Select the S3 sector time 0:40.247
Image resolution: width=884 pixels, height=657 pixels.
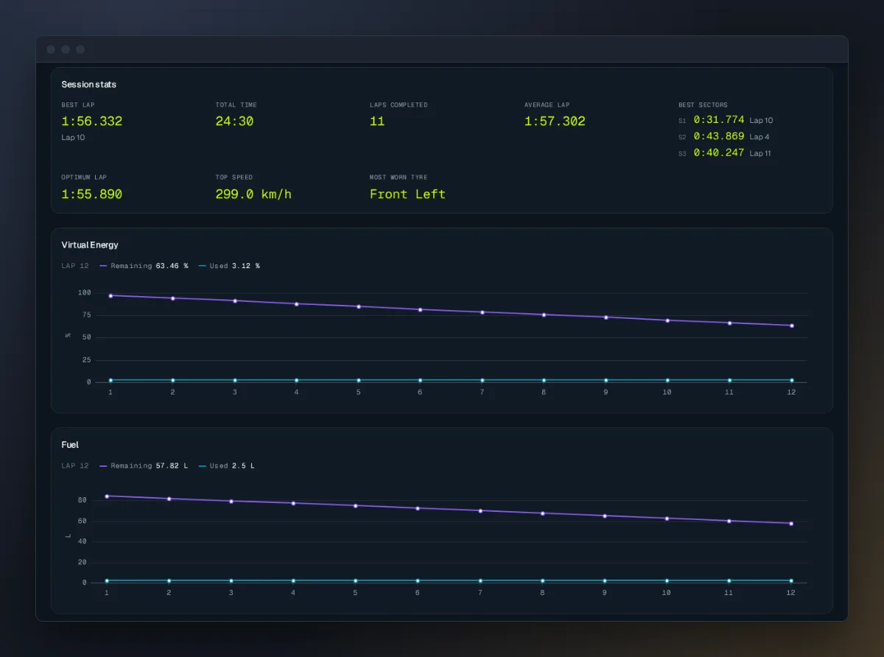pos(719,152)
